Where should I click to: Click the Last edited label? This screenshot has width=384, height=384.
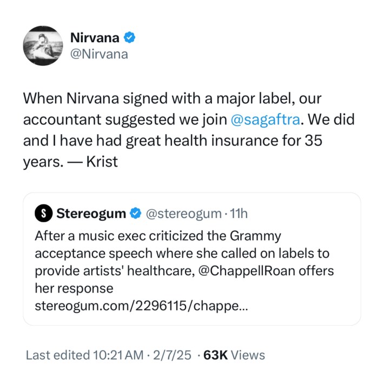click(x=57, y=355)
